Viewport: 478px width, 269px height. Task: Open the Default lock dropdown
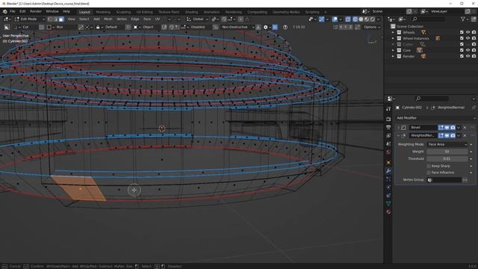111,27
